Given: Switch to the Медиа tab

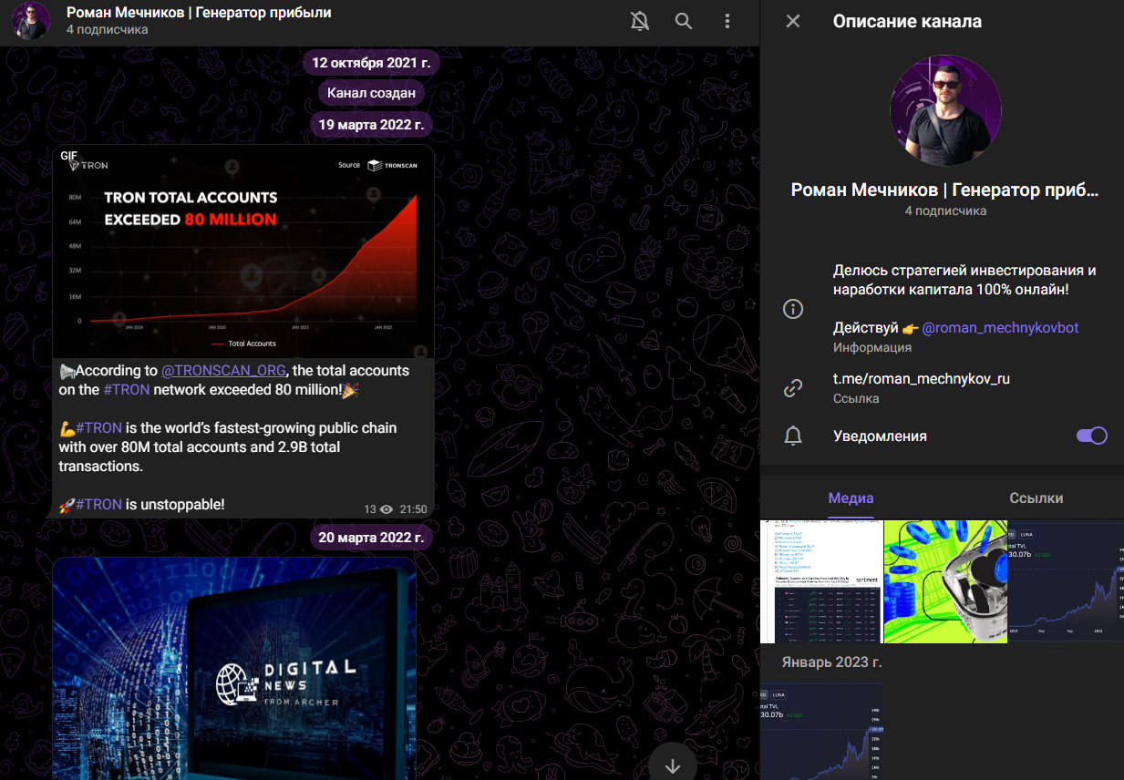Looking at the screenshot, I should pyautogui.click(x=851, y=498).
